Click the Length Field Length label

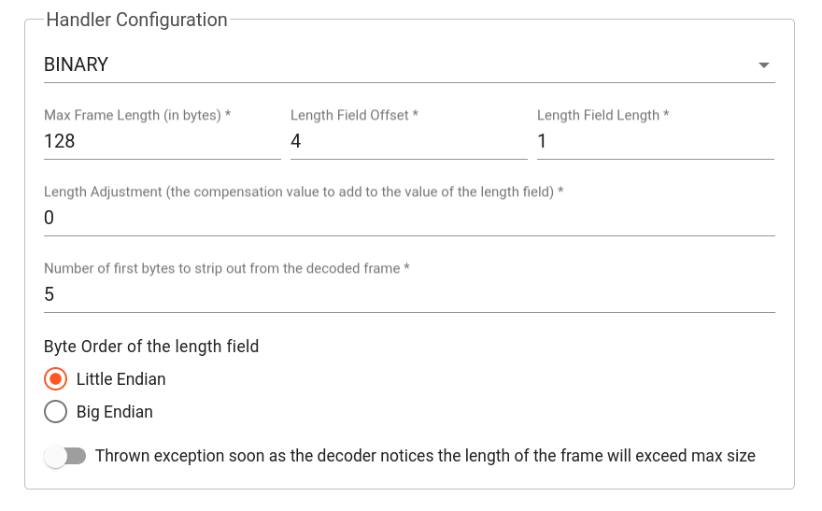coord(602,115)
